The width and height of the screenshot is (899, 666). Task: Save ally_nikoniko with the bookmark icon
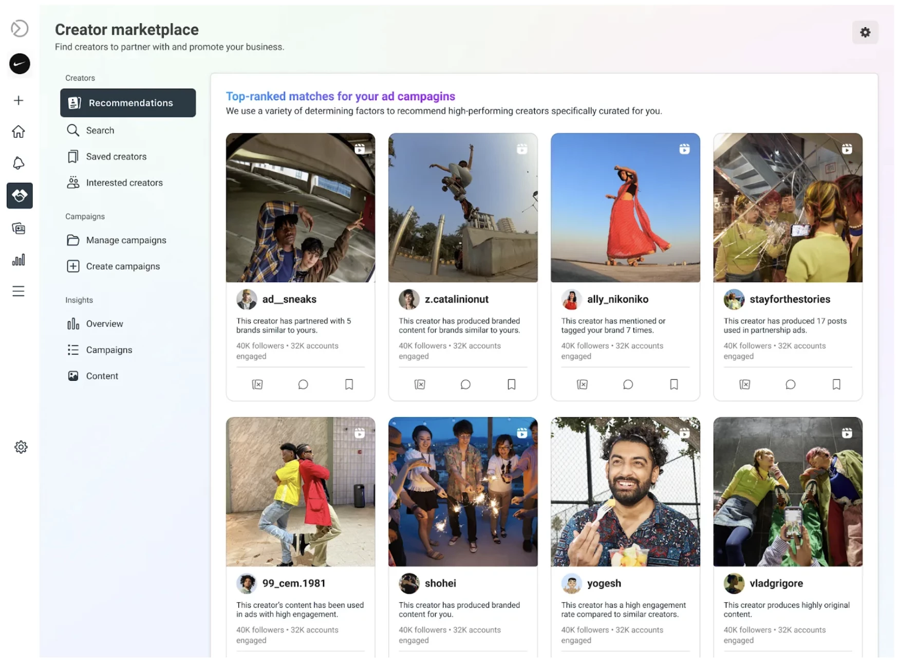(674, 384)
